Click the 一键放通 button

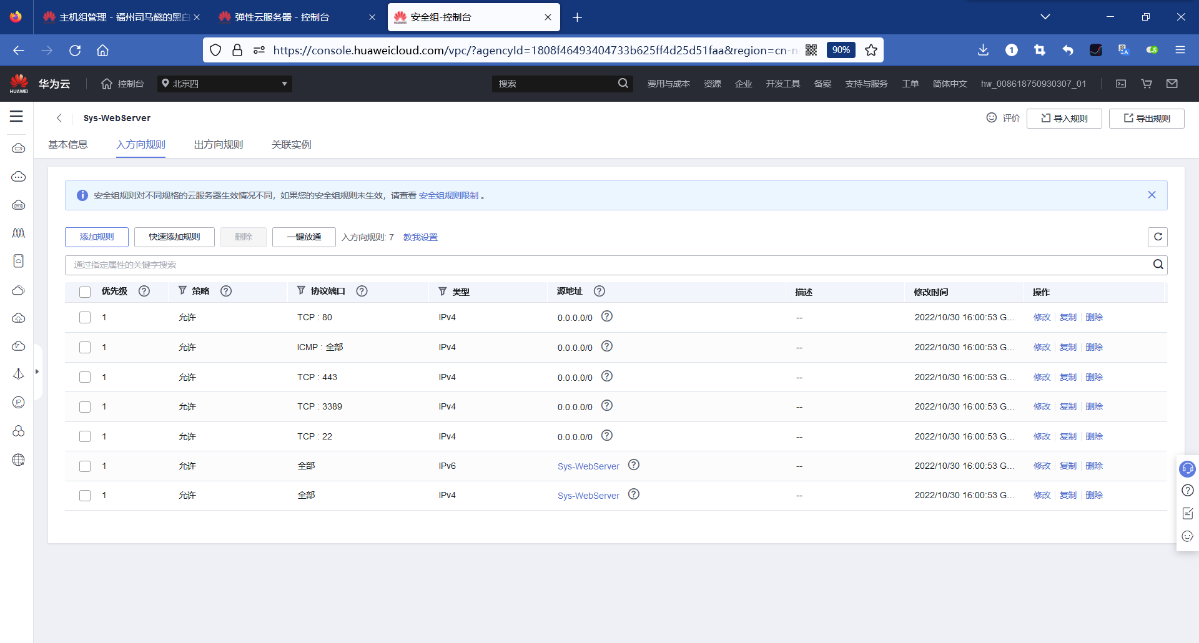click(304, 237)
